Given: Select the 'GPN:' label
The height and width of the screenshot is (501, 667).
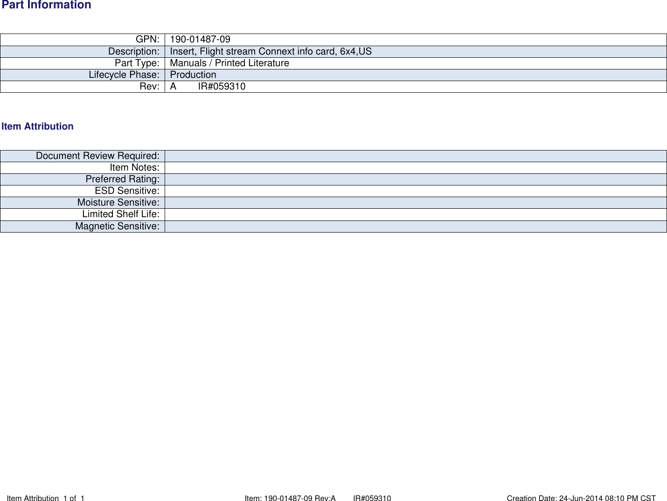Looking at the screenshot, I should (x=147, y=40).
